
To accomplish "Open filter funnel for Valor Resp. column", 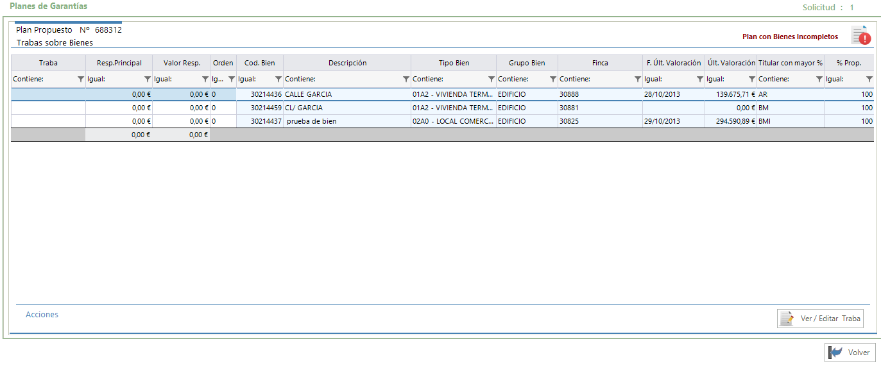I will click(x=205, y=79).
